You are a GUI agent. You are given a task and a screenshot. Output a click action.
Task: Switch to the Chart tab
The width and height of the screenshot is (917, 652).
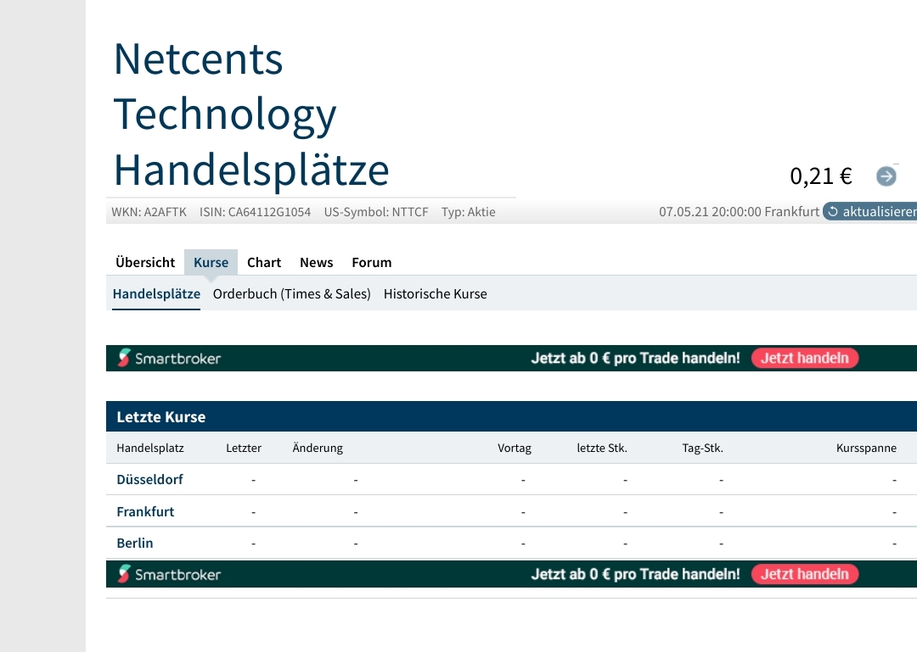(x=264, y=262)
